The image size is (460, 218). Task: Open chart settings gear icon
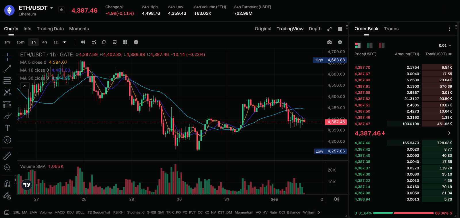click(x=340, y=42)
